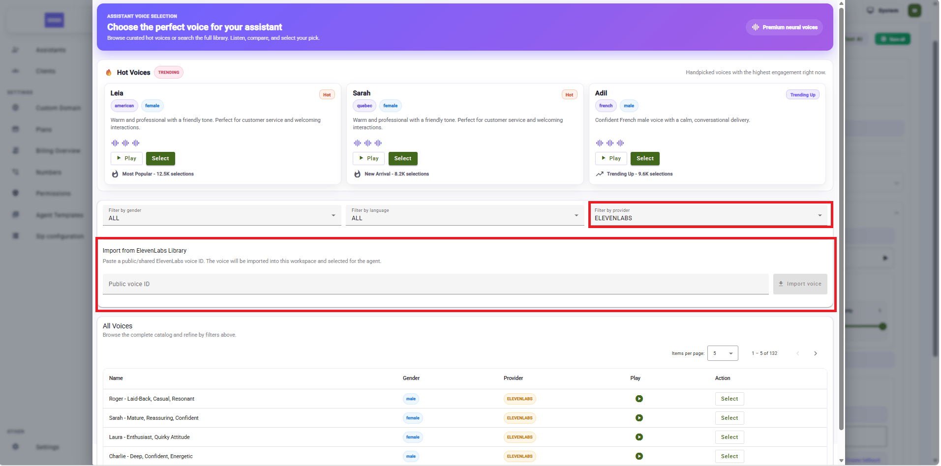Open the Filter by language dropdown
Viewport: 941px width, 466px height.
pos(465,215)
